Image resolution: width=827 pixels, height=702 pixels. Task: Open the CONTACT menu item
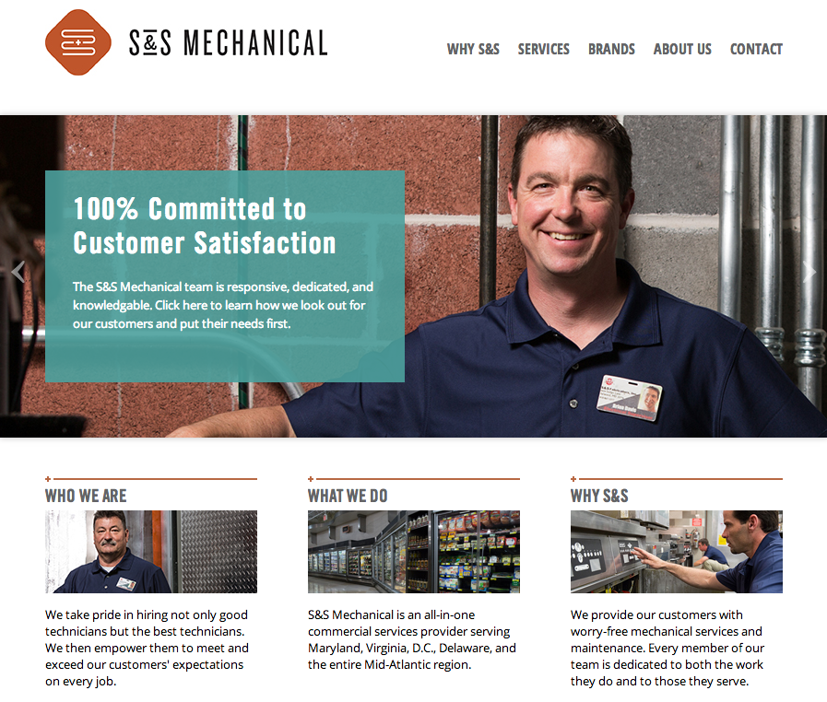756,49
